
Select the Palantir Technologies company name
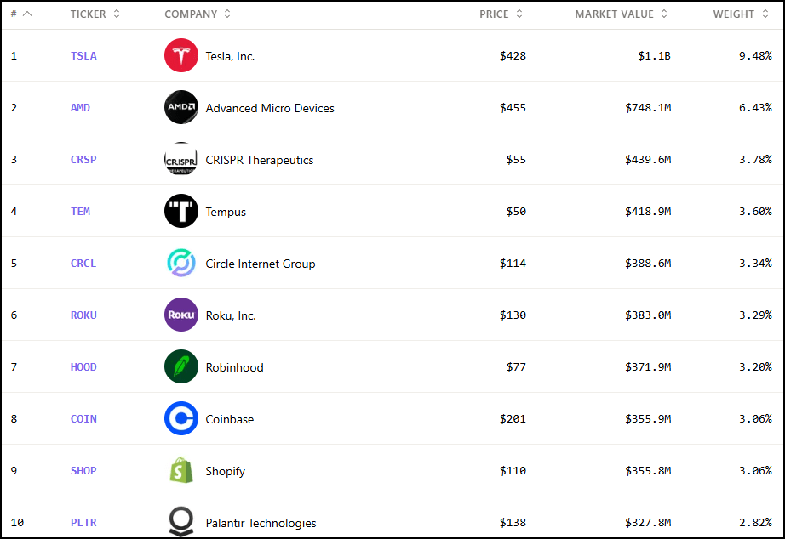261,523
